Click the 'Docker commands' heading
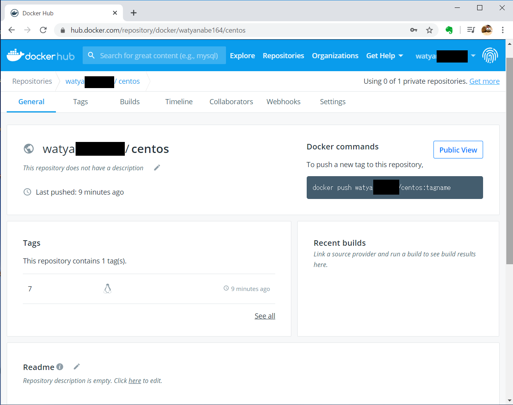The height and width of the screenshot is (405, 513). point(343,147)
